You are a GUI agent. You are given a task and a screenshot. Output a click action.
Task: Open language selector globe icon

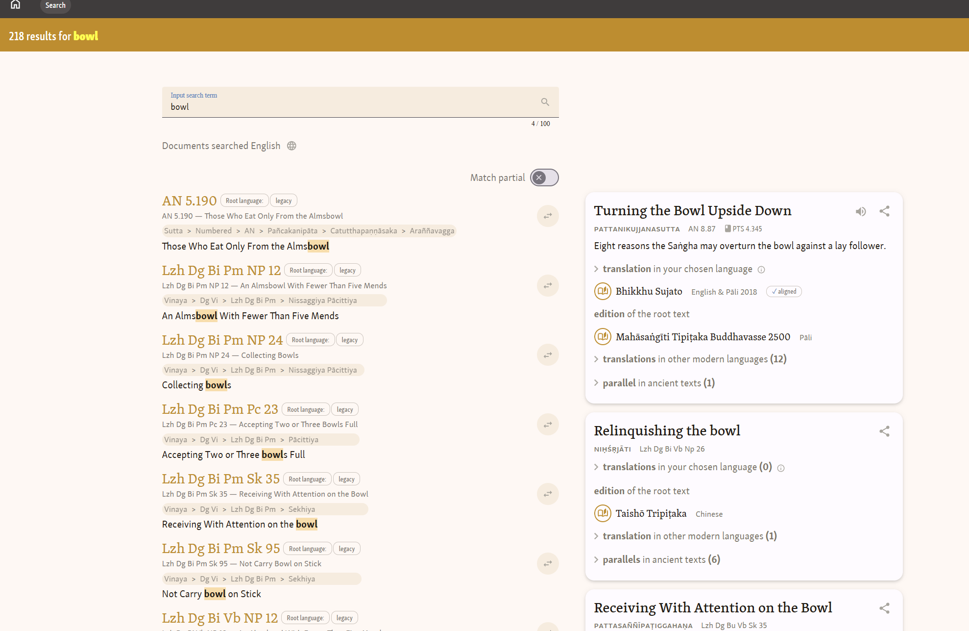point(291,146)
